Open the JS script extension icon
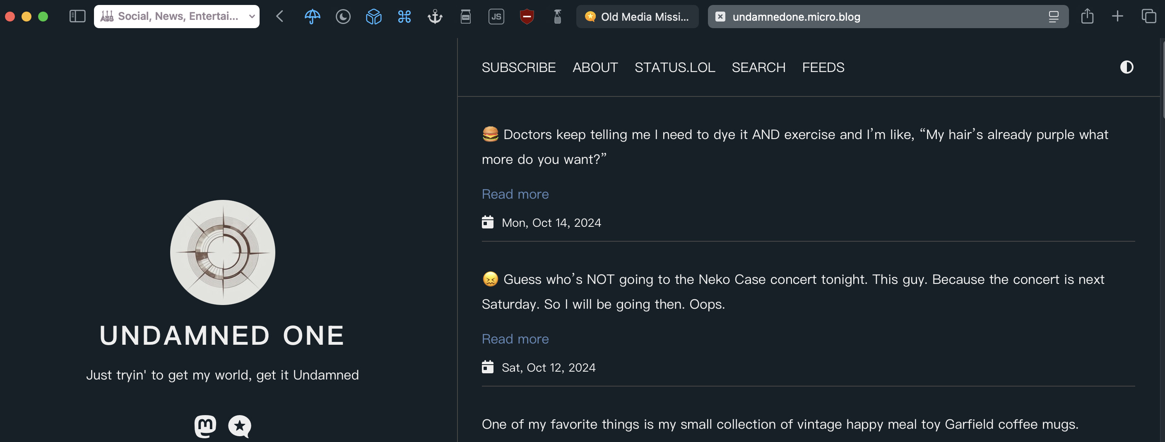The image size is (1165, 442). pos(496,17)
